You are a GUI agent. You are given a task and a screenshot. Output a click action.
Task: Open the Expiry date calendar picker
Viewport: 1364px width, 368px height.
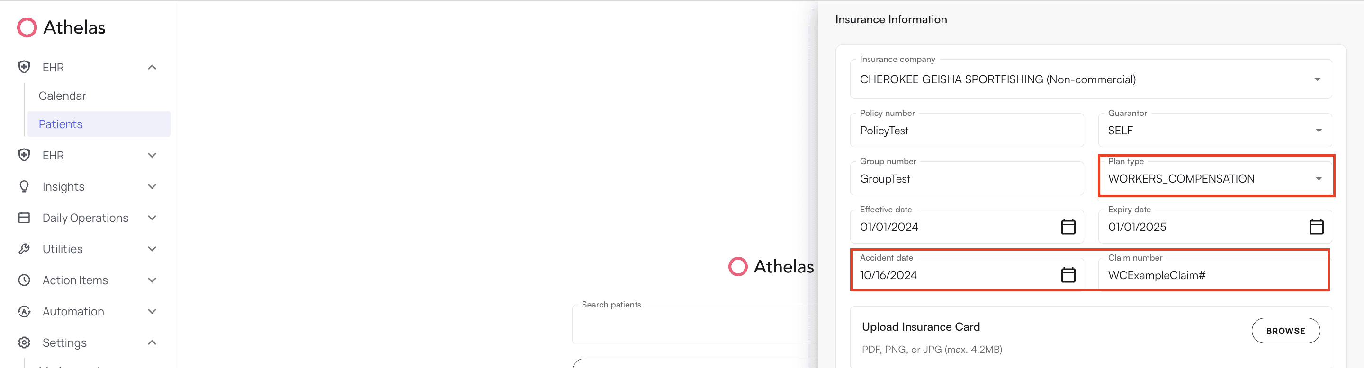[1317, 226]
